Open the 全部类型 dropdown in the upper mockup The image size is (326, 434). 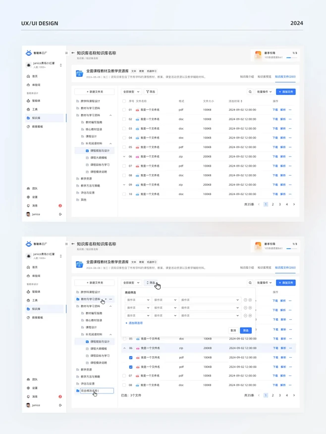coord(131,92)
